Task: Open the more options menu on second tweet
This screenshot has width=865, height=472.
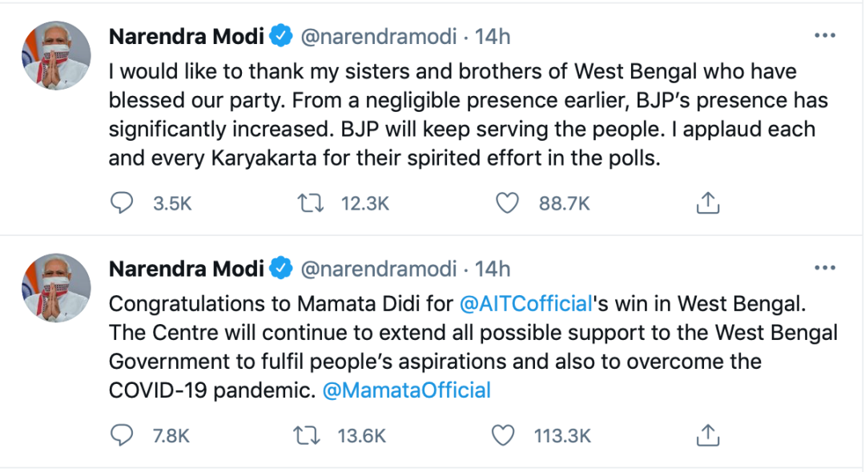Action: click(825, 268)
